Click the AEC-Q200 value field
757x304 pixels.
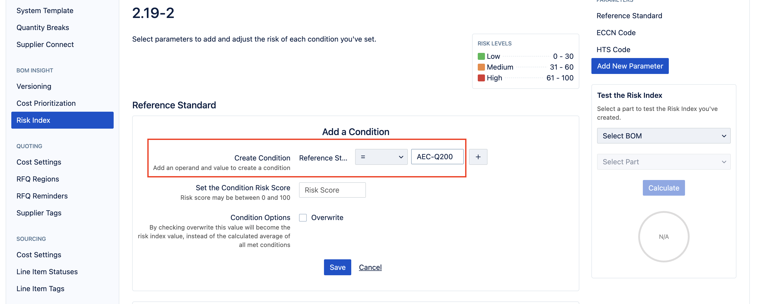coord(437,157)
